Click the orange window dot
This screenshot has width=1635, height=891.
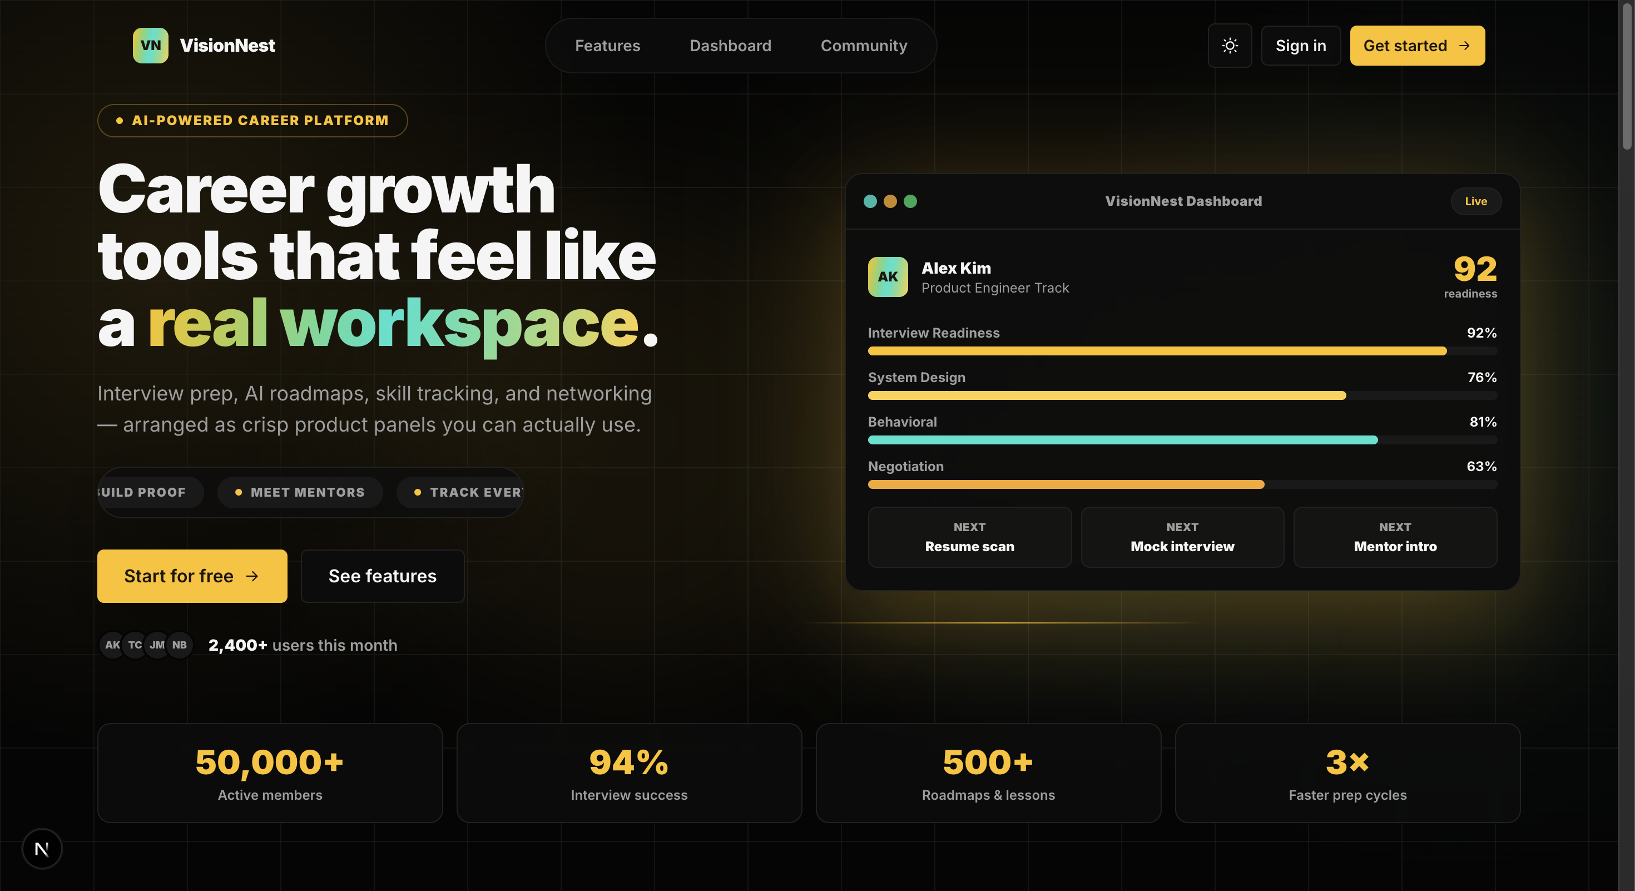pos(890,201)
